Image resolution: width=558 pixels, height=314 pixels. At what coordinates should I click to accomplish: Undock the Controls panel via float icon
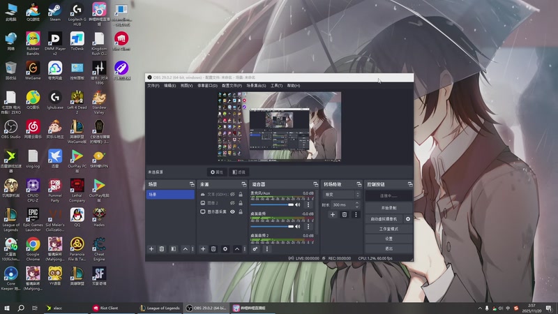(x=410, y=184)
